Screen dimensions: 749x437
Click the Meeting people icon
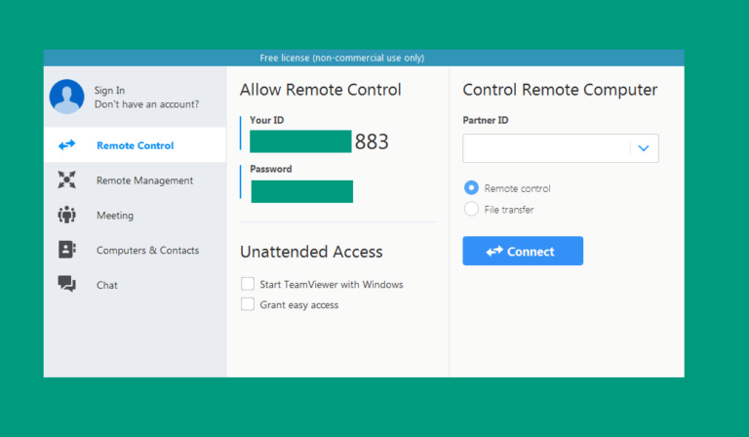(x=67, y=215)
